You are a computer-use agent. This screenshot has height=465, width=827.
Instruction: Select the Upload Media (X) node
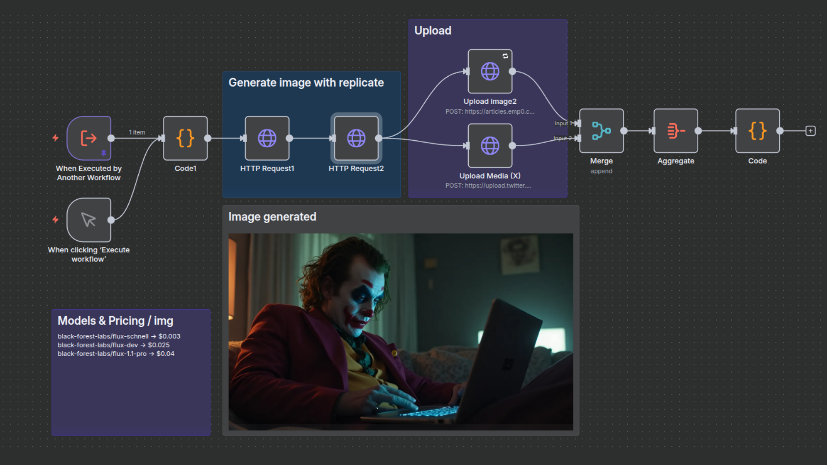[490, 146]
